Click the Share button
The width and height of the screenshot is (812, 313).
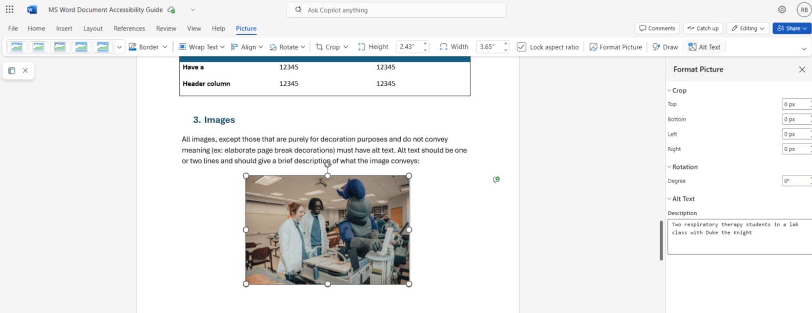(x=792, y=28)
